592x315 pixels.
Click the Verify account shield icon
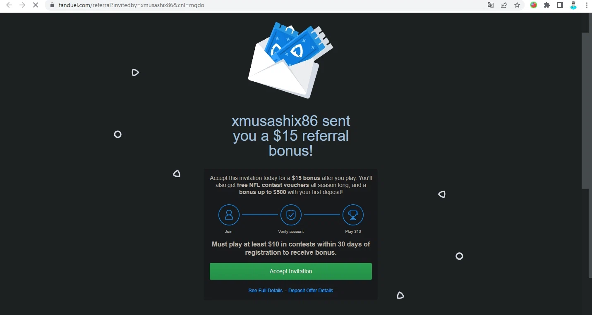click(291, 215)
